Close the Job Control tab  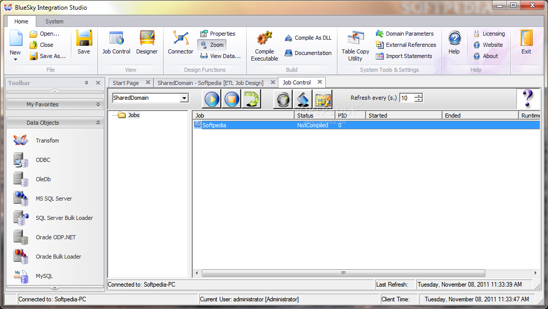pos(320,82)
